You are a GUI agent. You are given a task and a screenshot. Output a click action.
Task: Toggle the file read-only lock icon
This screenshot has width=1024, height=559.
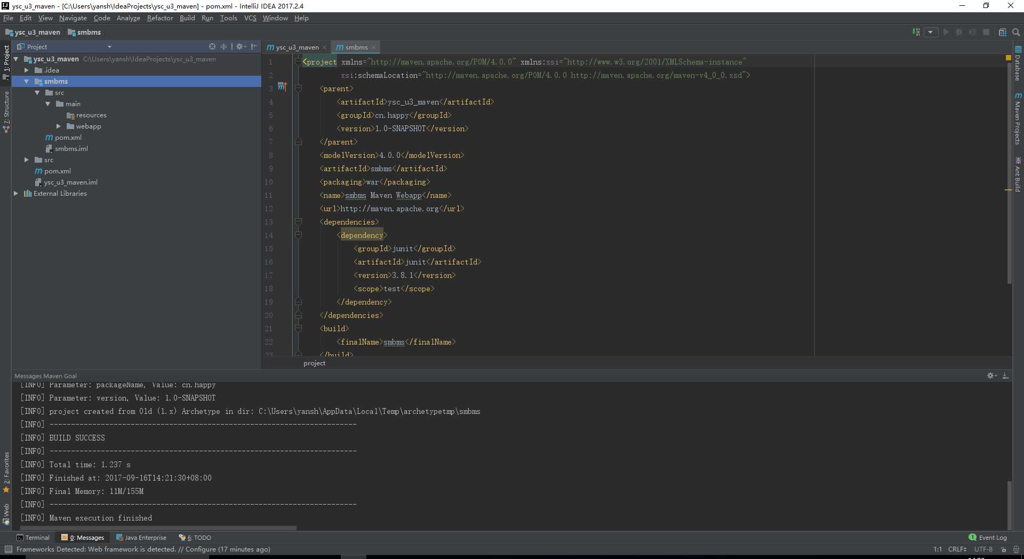[1003, 549]
